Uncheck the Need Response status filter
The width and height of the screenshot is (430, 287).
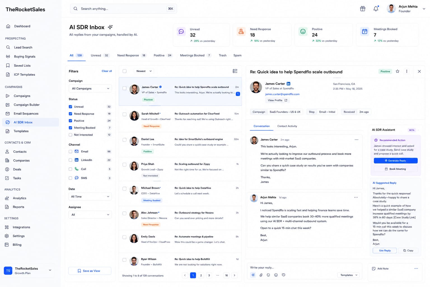[x=71, y=114]
